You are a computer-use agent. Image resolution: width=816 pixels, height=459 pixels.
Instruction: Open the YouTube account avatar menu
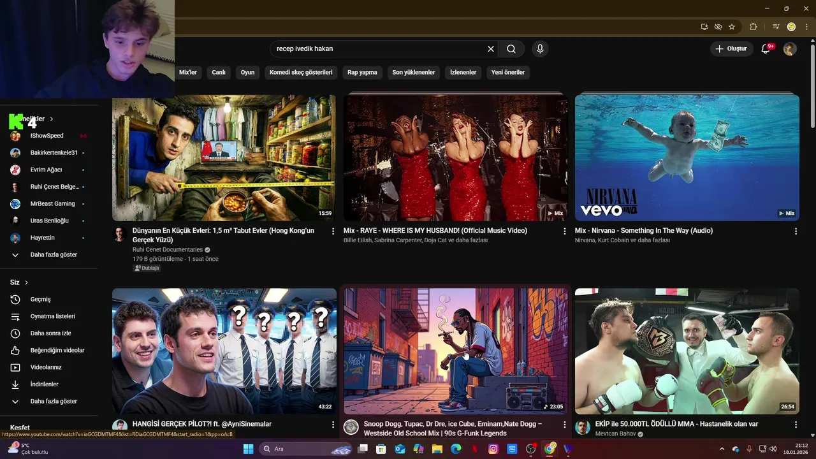[x=790, y=48]
